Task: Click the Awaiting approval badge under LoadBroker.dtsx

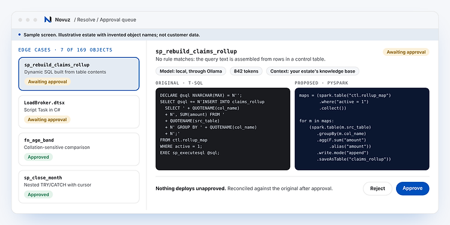Action: pos(47,119)
